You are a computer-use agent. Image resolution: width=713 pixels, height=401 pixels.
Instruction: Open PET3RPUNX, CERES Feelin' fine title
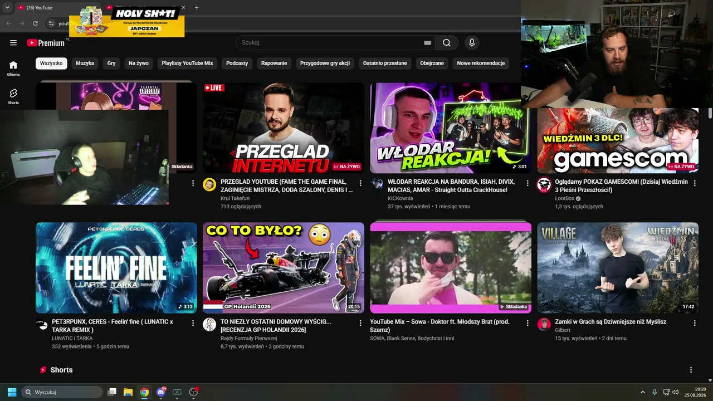pos(113,326)
